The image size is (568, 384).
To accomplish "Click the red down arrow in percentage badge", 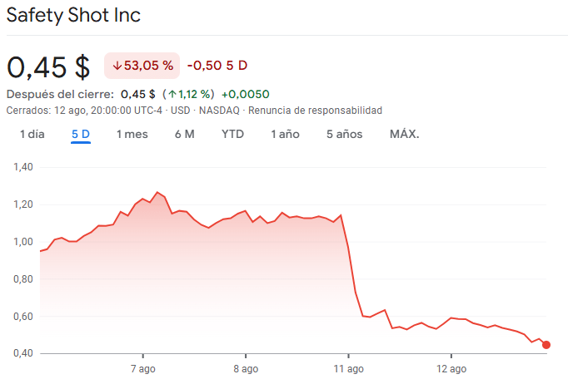I will [x=117, y=66].
